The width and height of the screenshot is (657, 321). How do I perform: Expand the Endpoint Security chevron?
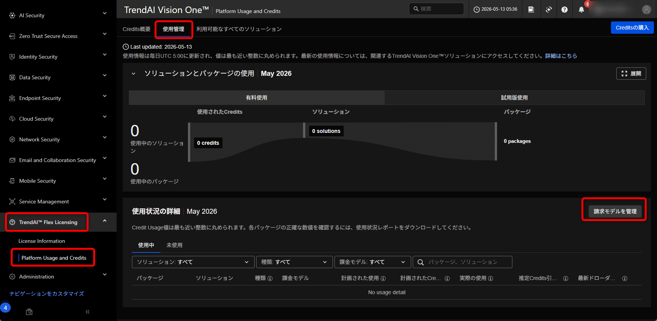[x=105, y=96]
